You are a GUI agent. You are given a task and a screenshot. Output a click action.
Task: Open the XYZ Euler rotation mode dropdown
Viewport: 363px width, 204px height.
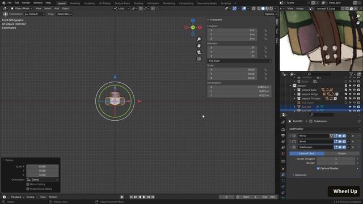point(239,61)
